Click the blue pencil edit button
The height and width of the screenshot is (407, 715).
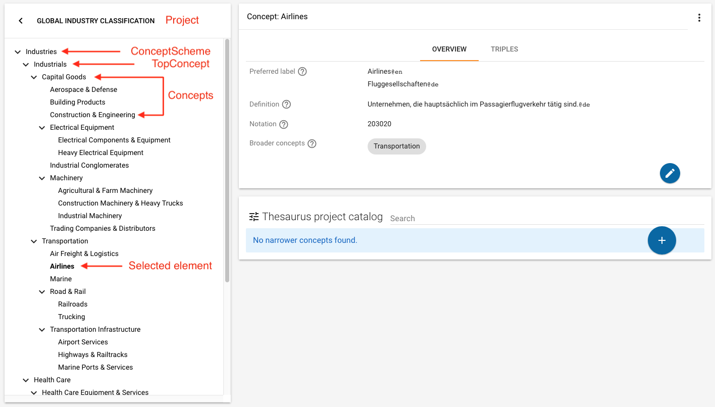pyautogui.click(x=670, y=173)
